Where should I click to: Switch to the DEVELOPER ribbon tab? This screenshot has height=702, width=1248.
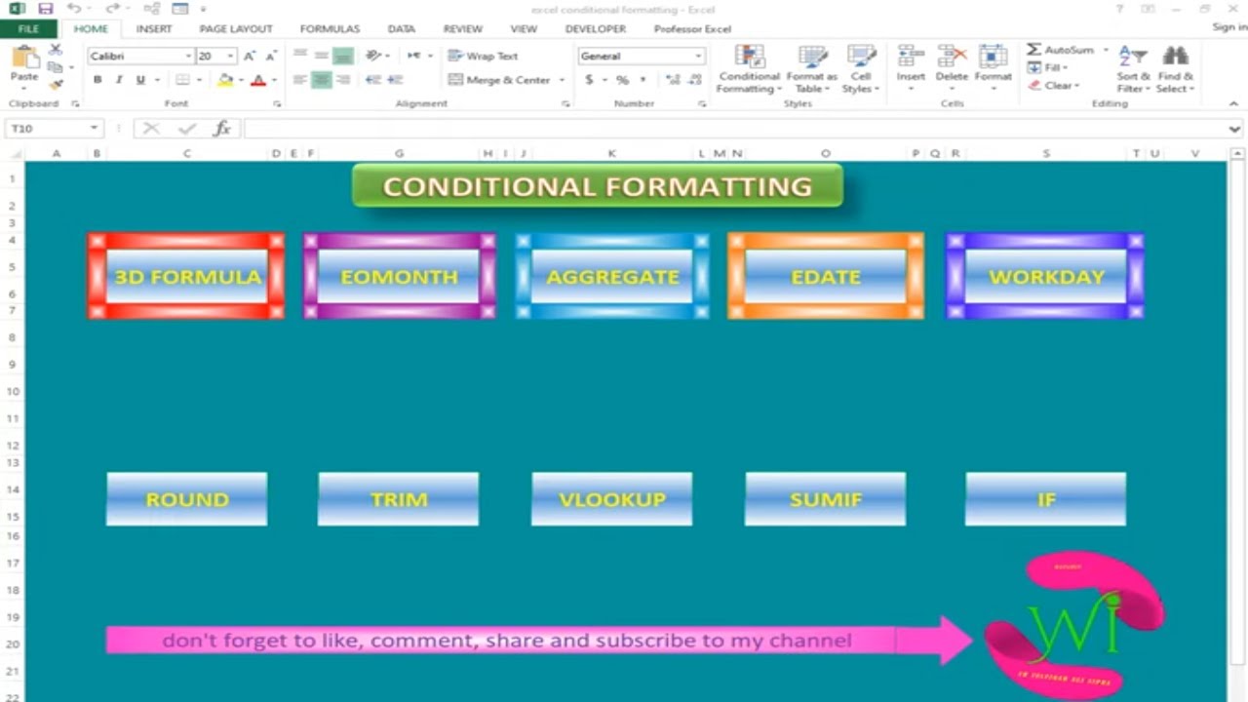tap(596, 29)
